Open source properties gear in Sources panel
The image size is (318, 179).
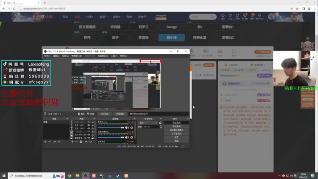81,142
